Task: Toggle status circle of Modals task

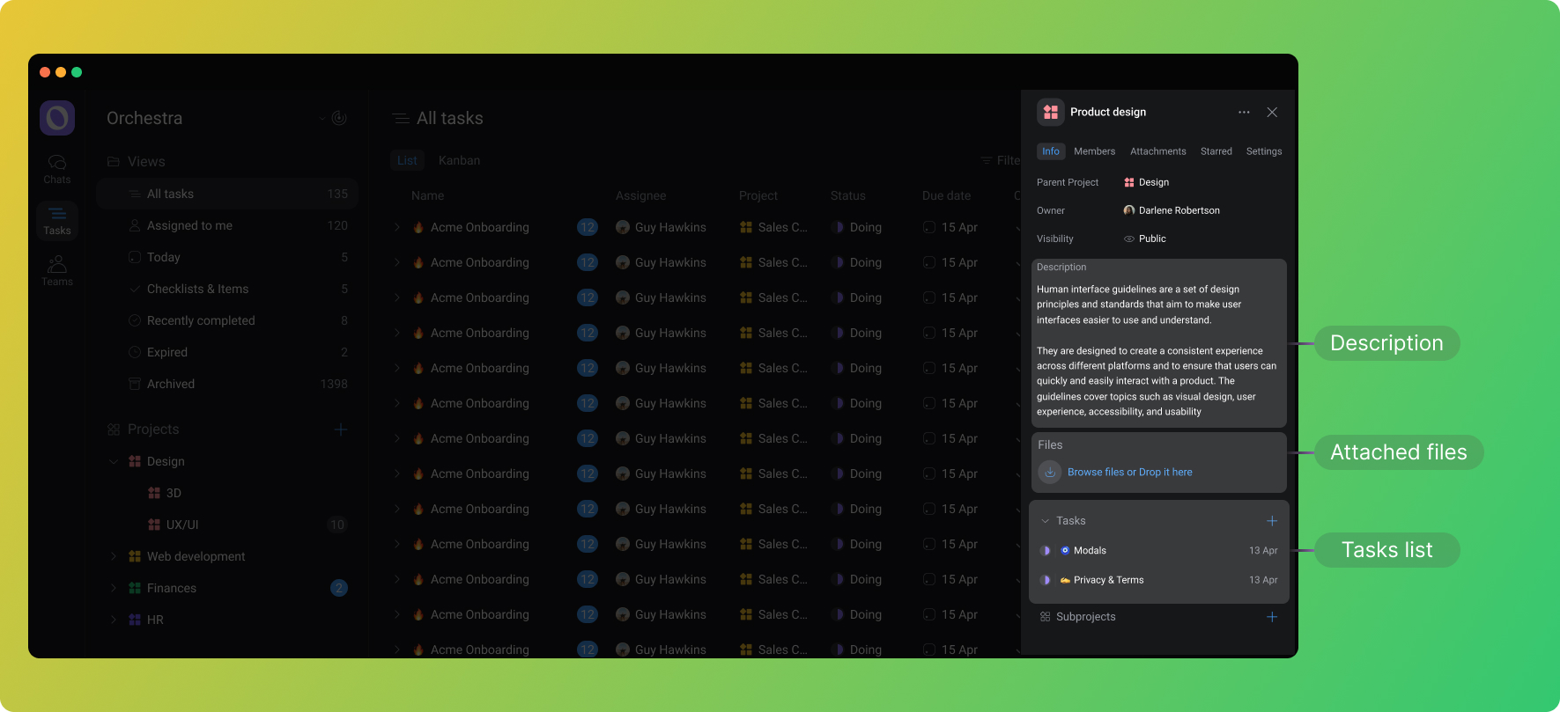Action: point(1046,551)
